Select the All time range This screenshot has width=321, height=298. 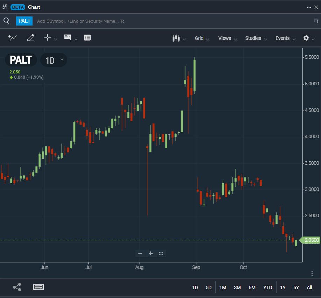(x=309, y=288)
